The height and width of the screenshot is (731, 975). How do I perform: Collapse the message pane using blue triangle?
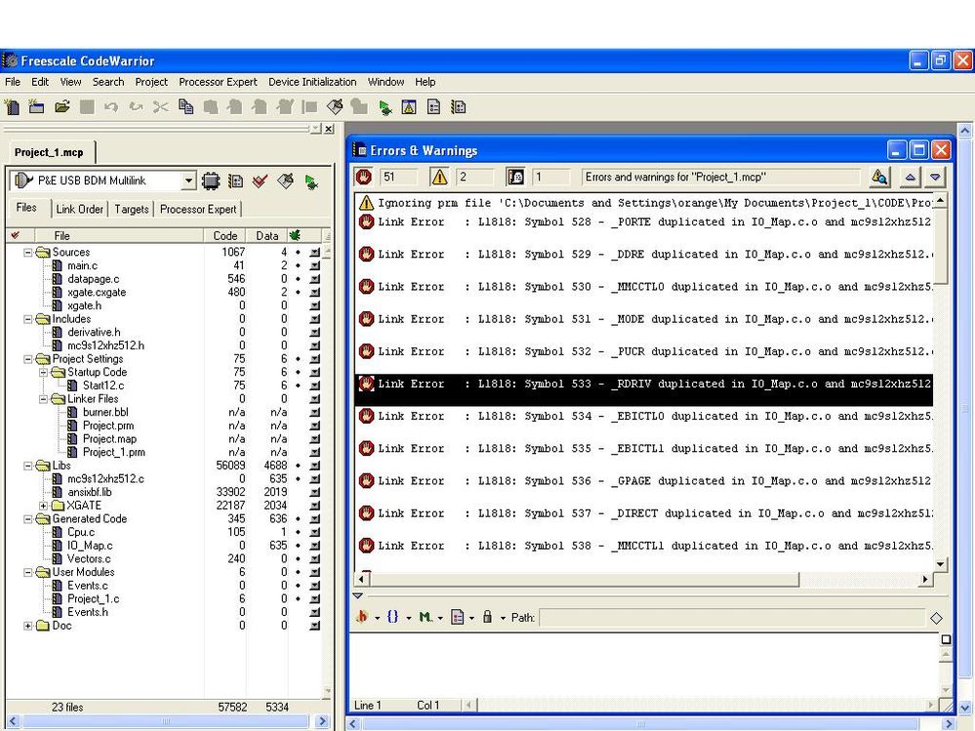[357, 595]
